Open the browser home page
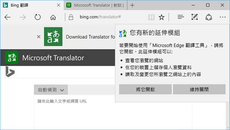 (x=53, y=17)
